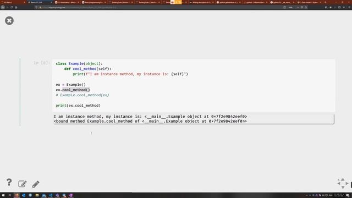Viewport: 352px width, 198px height.
Task: Open Firefox from the taskbar
Action: pos(16,195)
